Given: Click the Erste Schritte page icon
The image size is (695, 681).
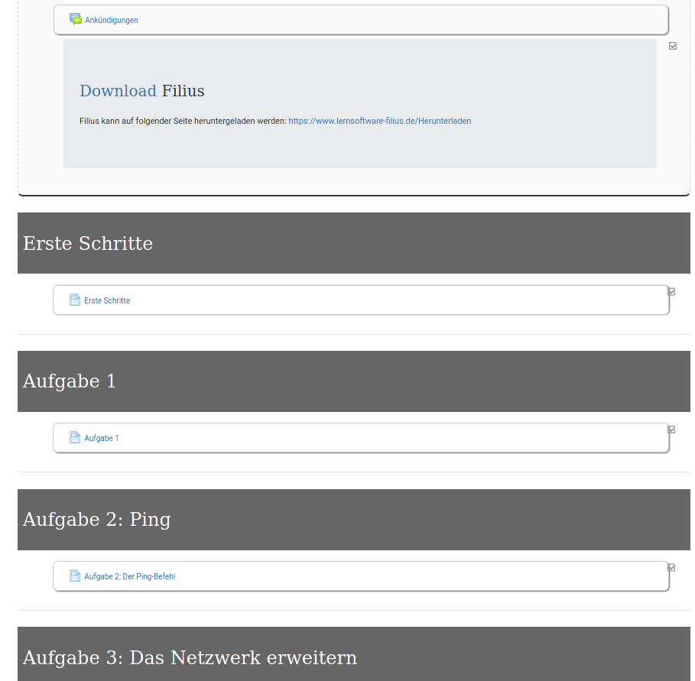Looking at the screenshot, I should pos(75,300).
